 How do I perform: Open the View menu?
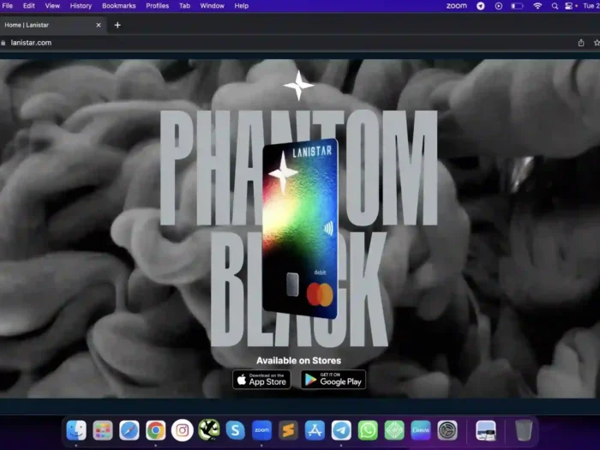[52, 6]
